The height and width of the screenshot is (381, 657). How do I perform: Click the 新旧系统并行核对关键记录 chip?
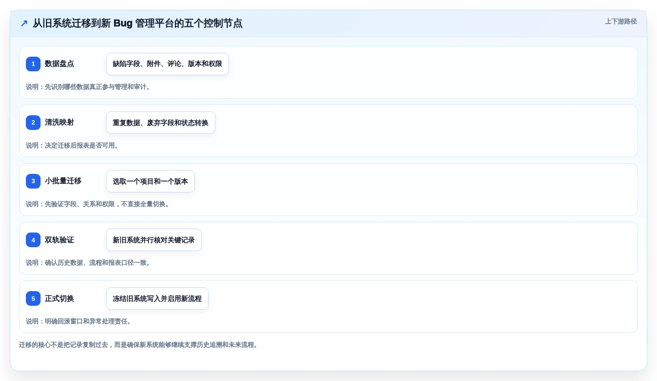tap(154, 240)
